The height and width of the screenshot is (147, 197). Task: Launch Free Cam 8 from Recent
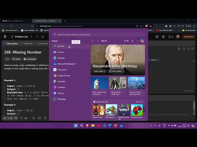pyautogui.click(x=71, y=70)
